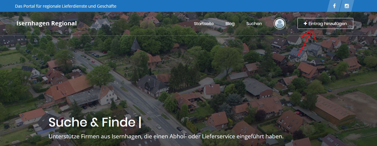
Task: Open the Blog menu item
Action: click(230, 24)
